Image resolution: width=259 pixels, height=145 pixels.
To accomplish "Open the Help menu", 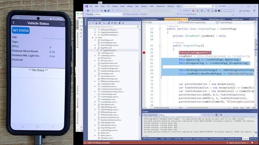I will (178, 6).
